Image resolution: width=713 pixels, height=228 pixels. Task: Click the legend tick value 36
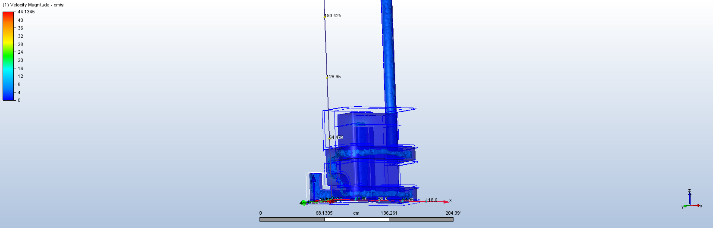(x=20, y=28)
